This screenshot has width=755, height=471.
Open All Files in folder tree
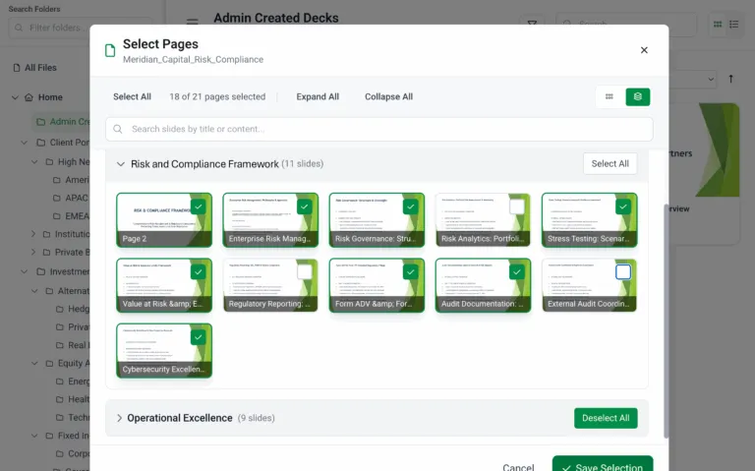(40, 68)
